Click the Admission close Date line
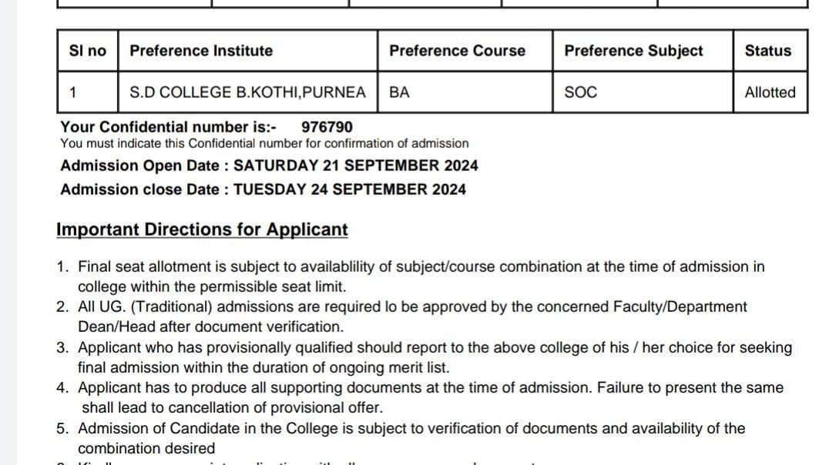Viewport: 819px width, 465px height. (263, 189)
